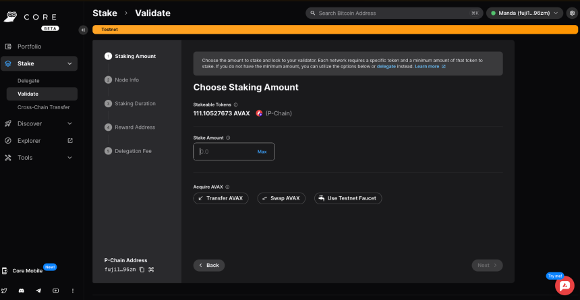This screenshot has height=300, width=580.
Task: Click the Stakeable Tokens info icon
Action: coord(235,104)
